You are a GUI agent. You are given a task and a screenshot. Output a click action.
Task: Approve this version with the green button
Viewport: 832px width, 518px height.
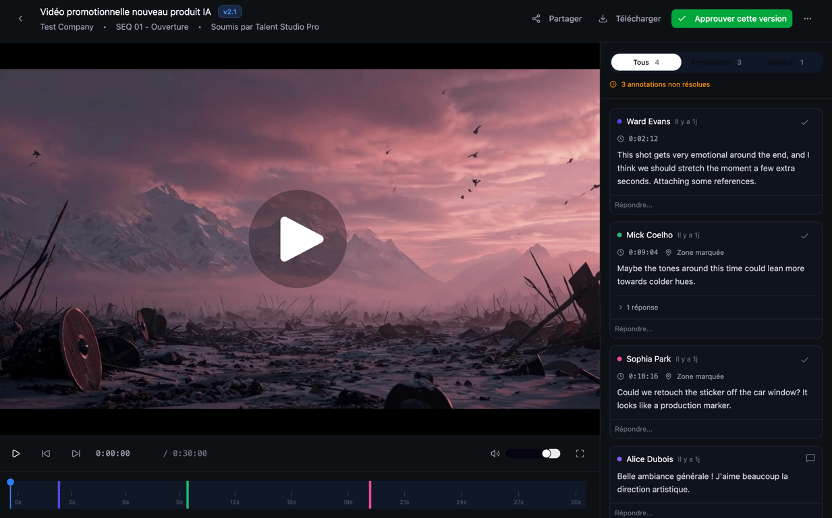point(731,19)
